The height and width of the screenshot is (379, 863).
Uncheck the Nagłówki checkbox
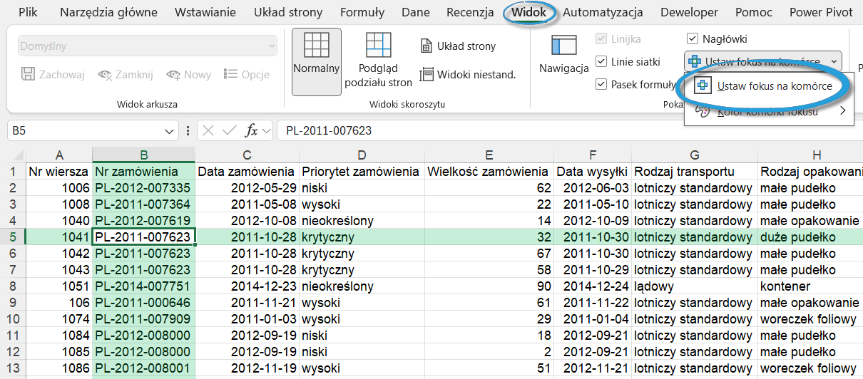(693, 39)
